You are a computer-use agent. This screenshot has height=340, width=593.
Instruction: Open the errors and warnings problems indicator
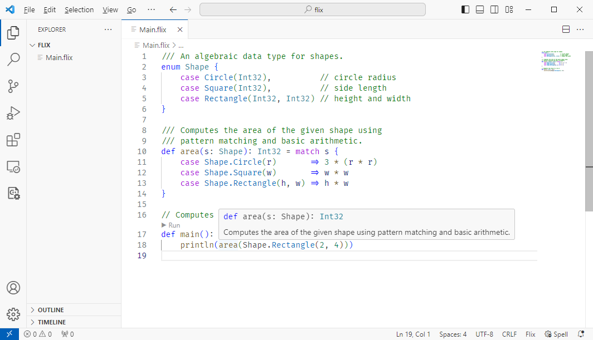pos(38,334)
